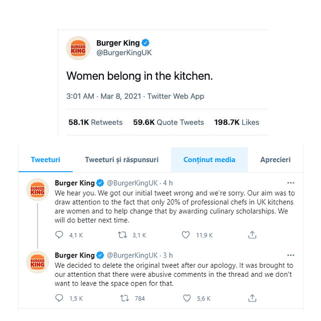Open the Tweeturi și răspunsuri tab
321x321 pixels.
tap(121, 160)
